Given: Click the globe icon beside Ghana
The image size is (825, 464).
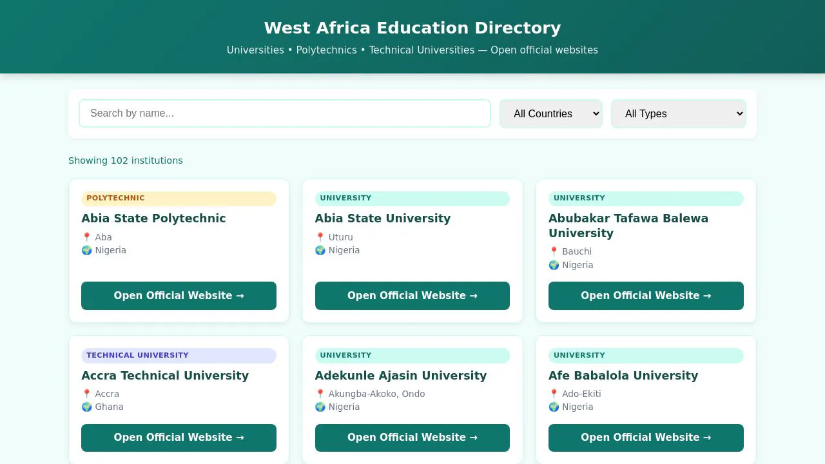Looking at the screenshot, I should [86, 407].
